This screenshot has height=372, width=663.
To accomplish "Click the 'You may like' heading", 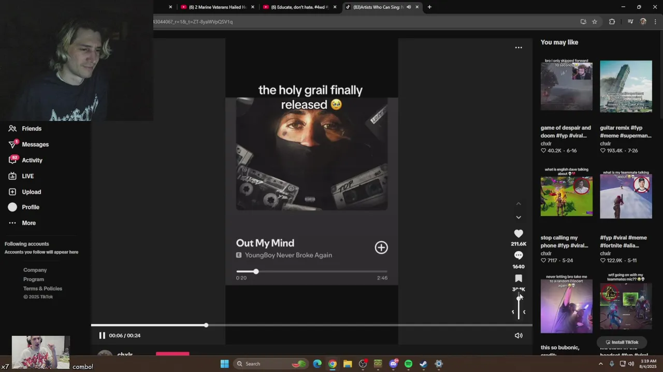I will 559,42.
